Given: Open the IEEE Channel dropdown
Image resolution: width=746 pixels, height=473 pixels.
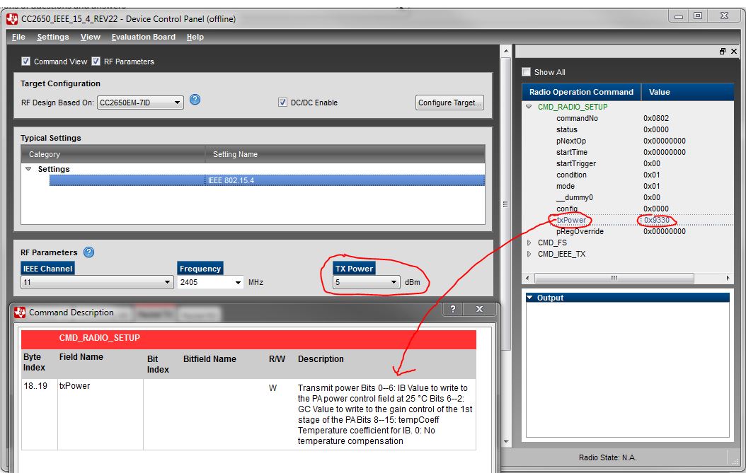Looking at the screenshot, I should point(167,282).
